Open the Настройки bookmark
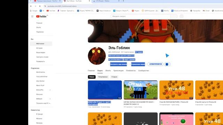223x125 pixels. [x=195, y=11]
